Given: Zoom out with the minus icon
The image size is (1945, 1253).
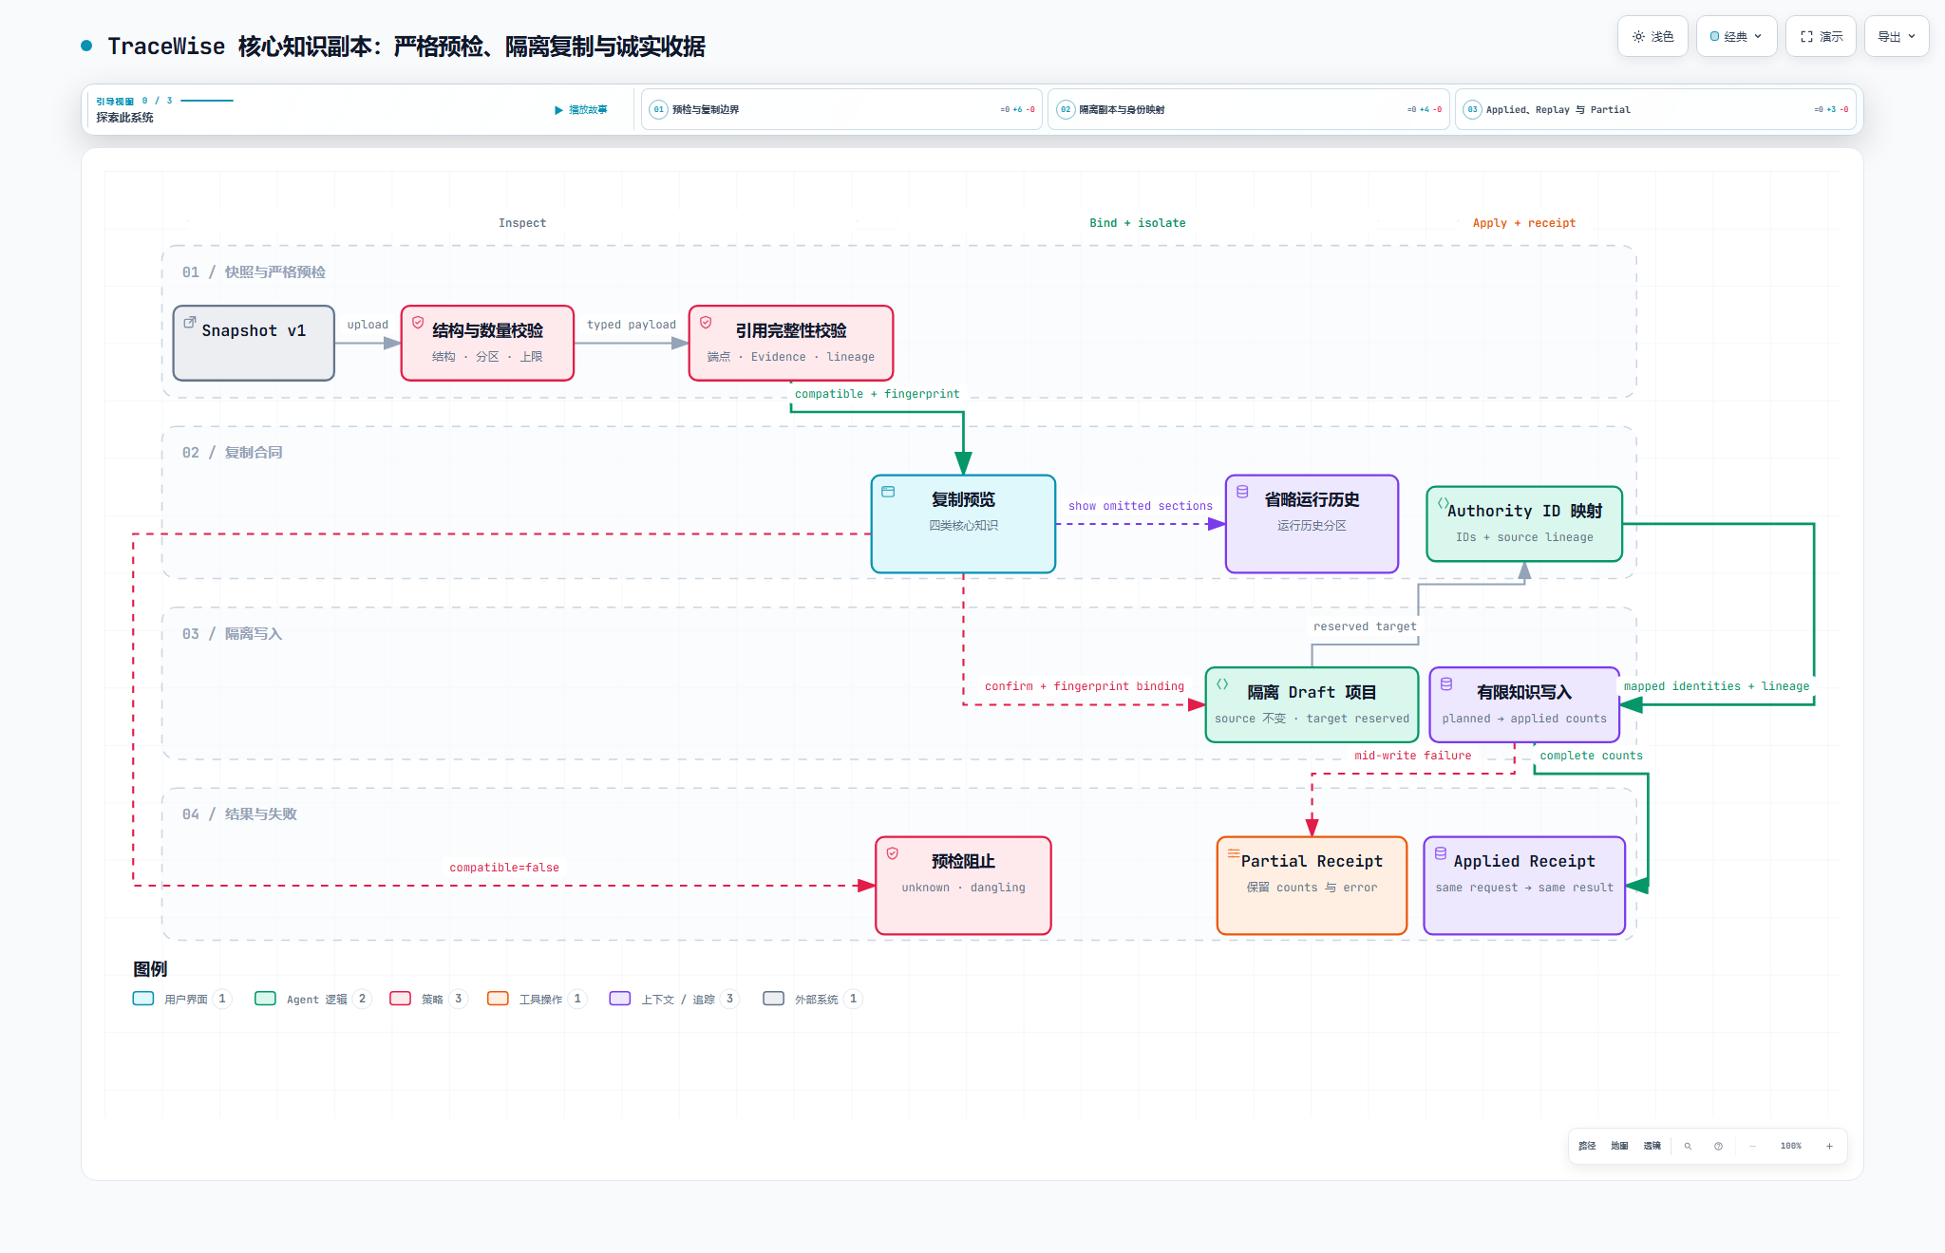Looking at the screenshot, I should coord(1752,1146).
